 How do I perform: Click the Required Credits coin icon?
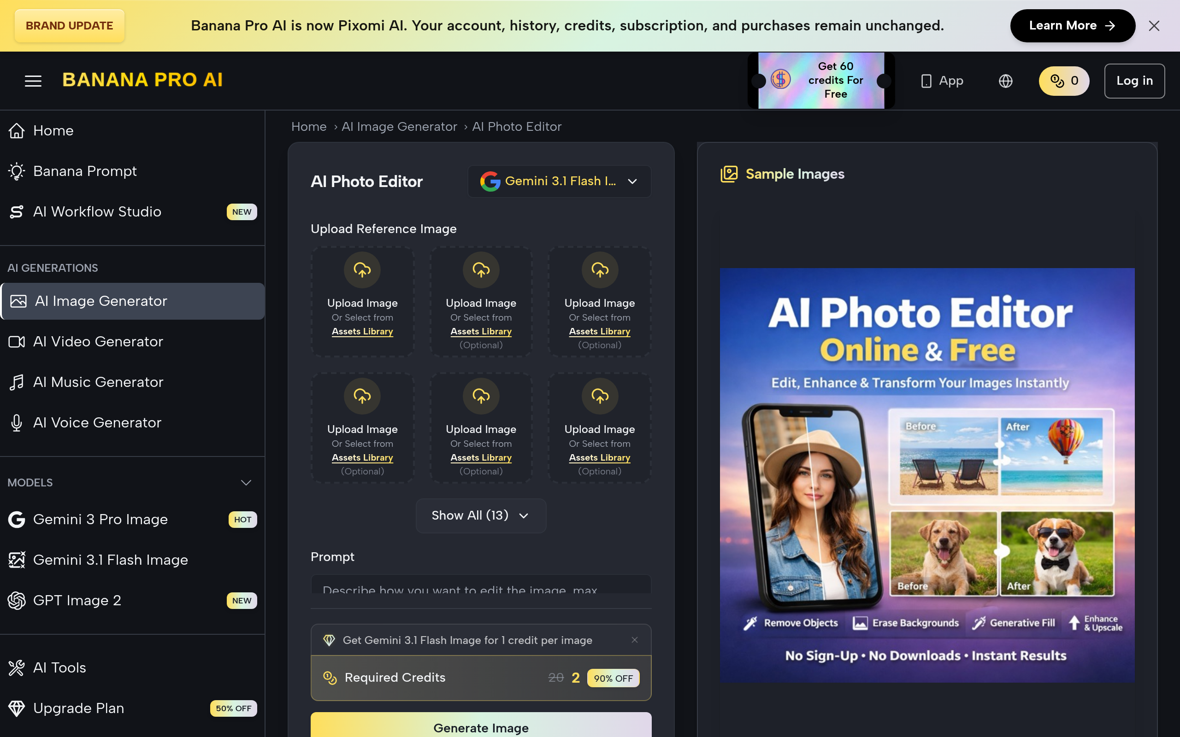click(x=330, y=678)
